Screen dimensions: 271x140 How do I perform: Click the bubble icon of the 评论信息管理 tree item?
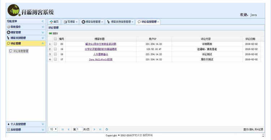tap(11, 51)
